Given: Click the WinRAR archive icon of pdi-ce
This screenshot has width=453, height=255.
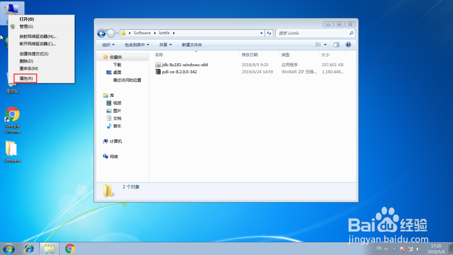Looking at the screenshot, I should click(x=158, y=72).
